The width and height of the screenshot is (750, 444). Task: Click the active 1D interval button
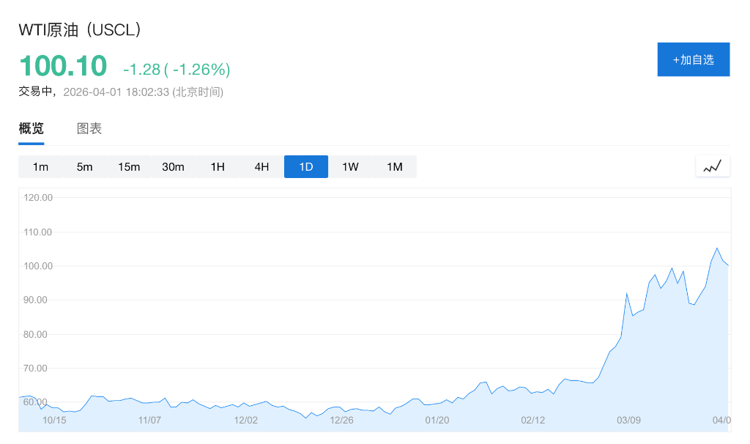[x=306, y=167]
